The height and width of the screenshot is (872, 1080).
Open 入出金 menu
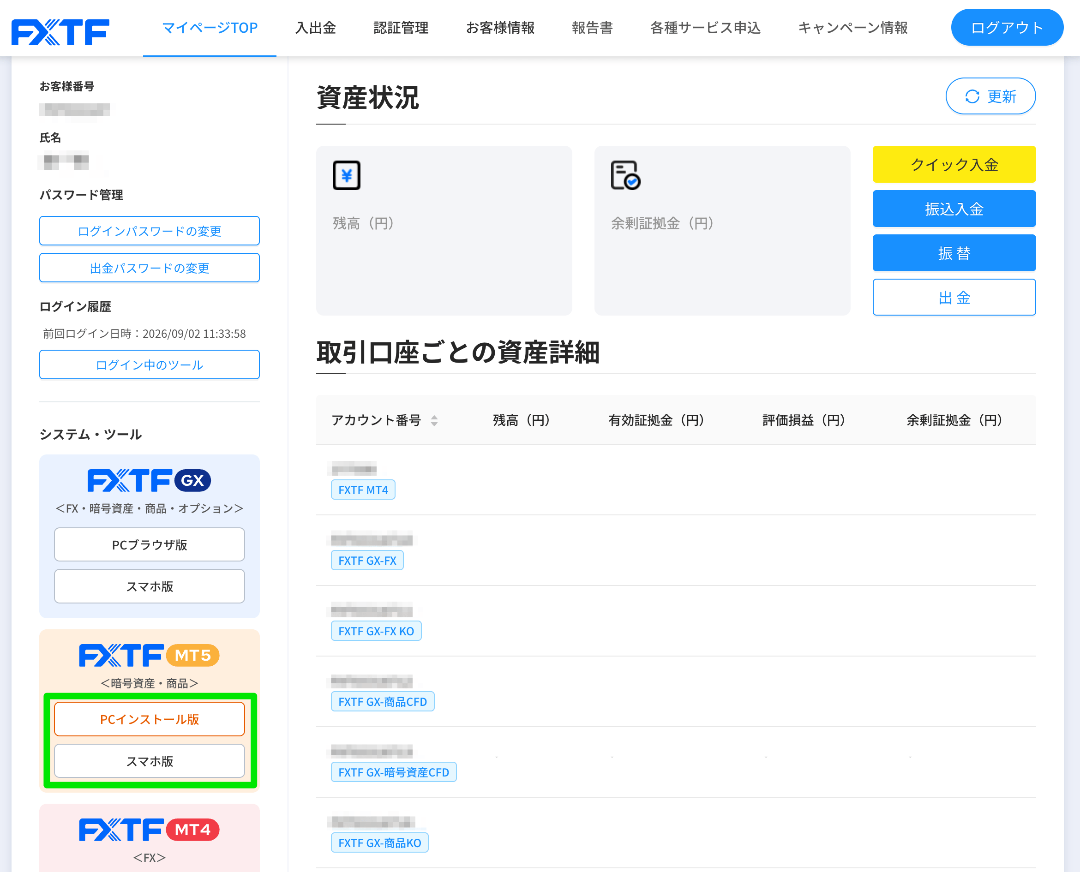pyautogui.click(x=316, y=28)
